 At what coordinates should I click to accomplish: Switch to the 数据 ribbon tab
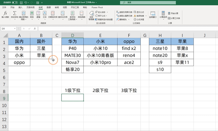(49, 7)
